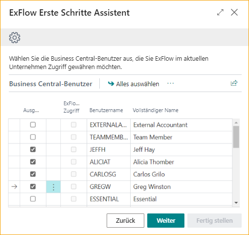
Task: Click Alles auswählen action
Action: click(134, 84)
